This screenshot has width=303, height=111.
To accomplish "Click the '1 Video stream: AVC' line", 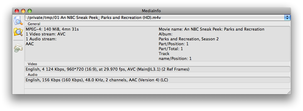I will point(46,34).
